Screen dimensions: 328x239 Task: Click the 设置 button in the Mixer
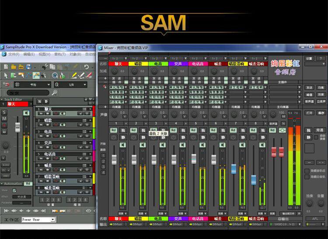click(309, 59)
